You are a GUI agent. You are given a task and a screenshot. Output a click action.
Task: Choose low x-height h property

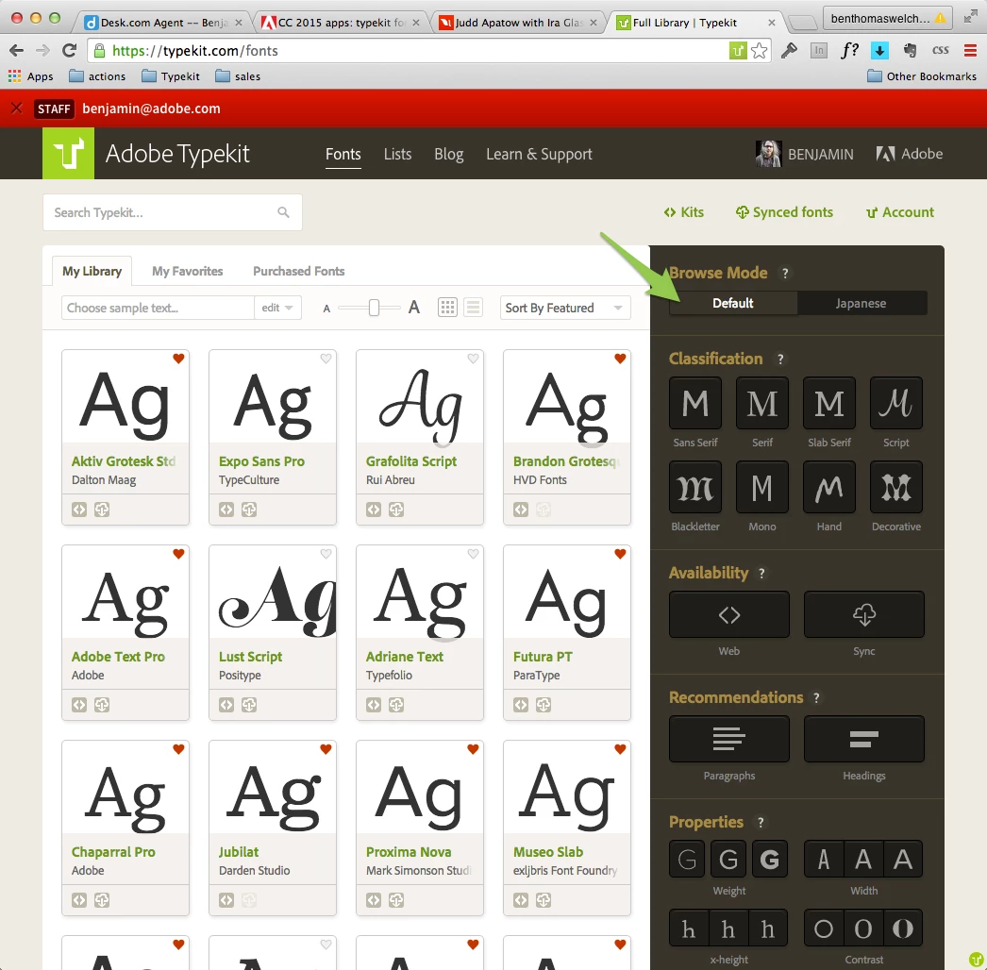689,928
